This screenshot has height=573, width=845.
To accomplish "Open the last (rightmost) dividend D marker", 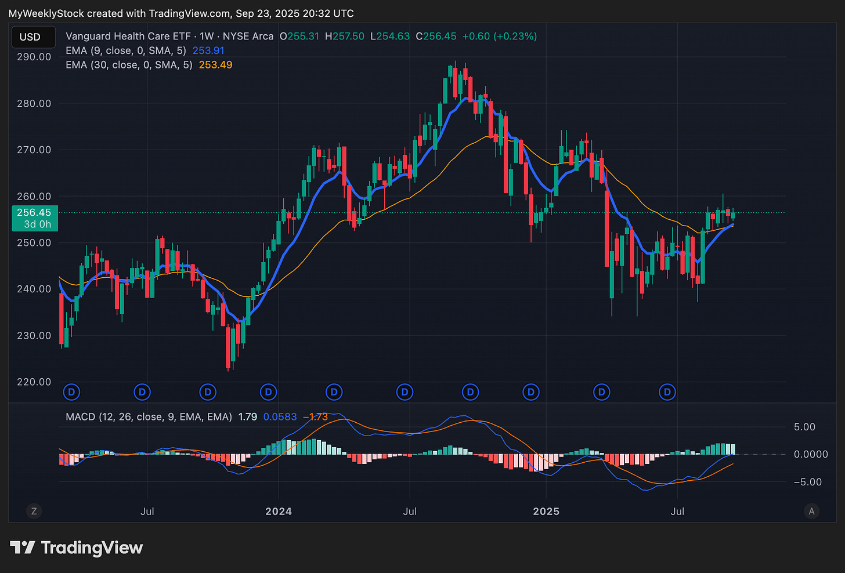I will click(x=667, y=393).
